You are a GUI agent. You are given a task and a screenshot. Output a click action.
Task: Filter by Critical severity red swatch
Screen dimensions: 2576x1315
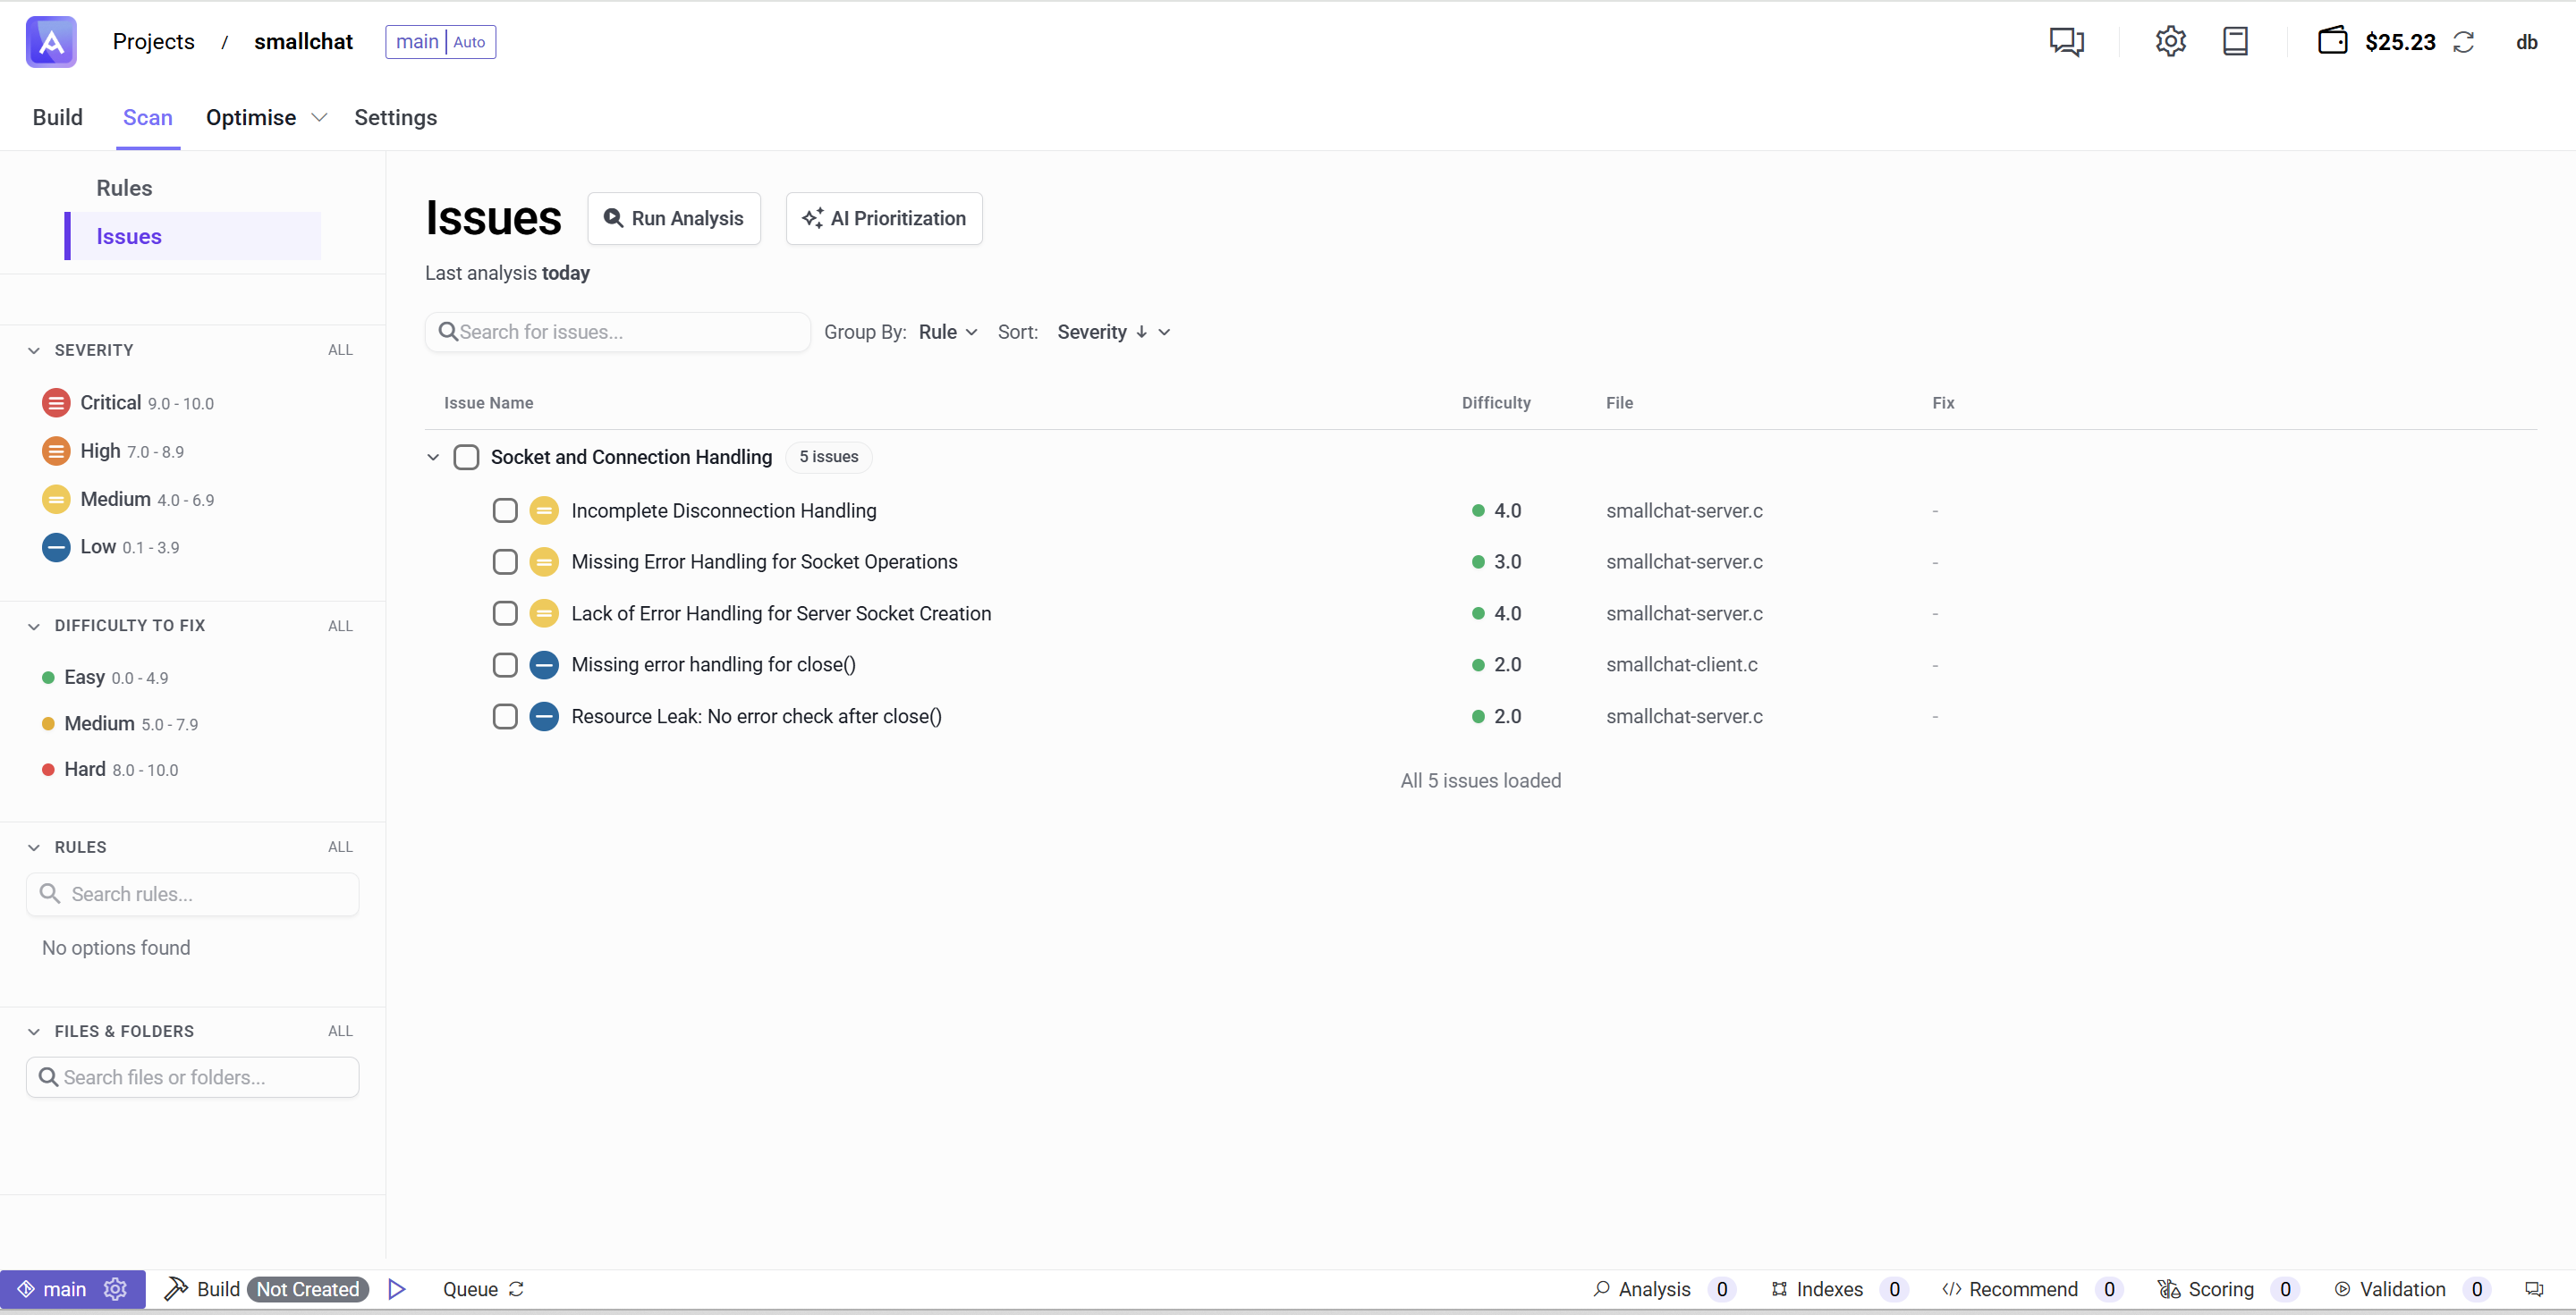click(56, 402)
